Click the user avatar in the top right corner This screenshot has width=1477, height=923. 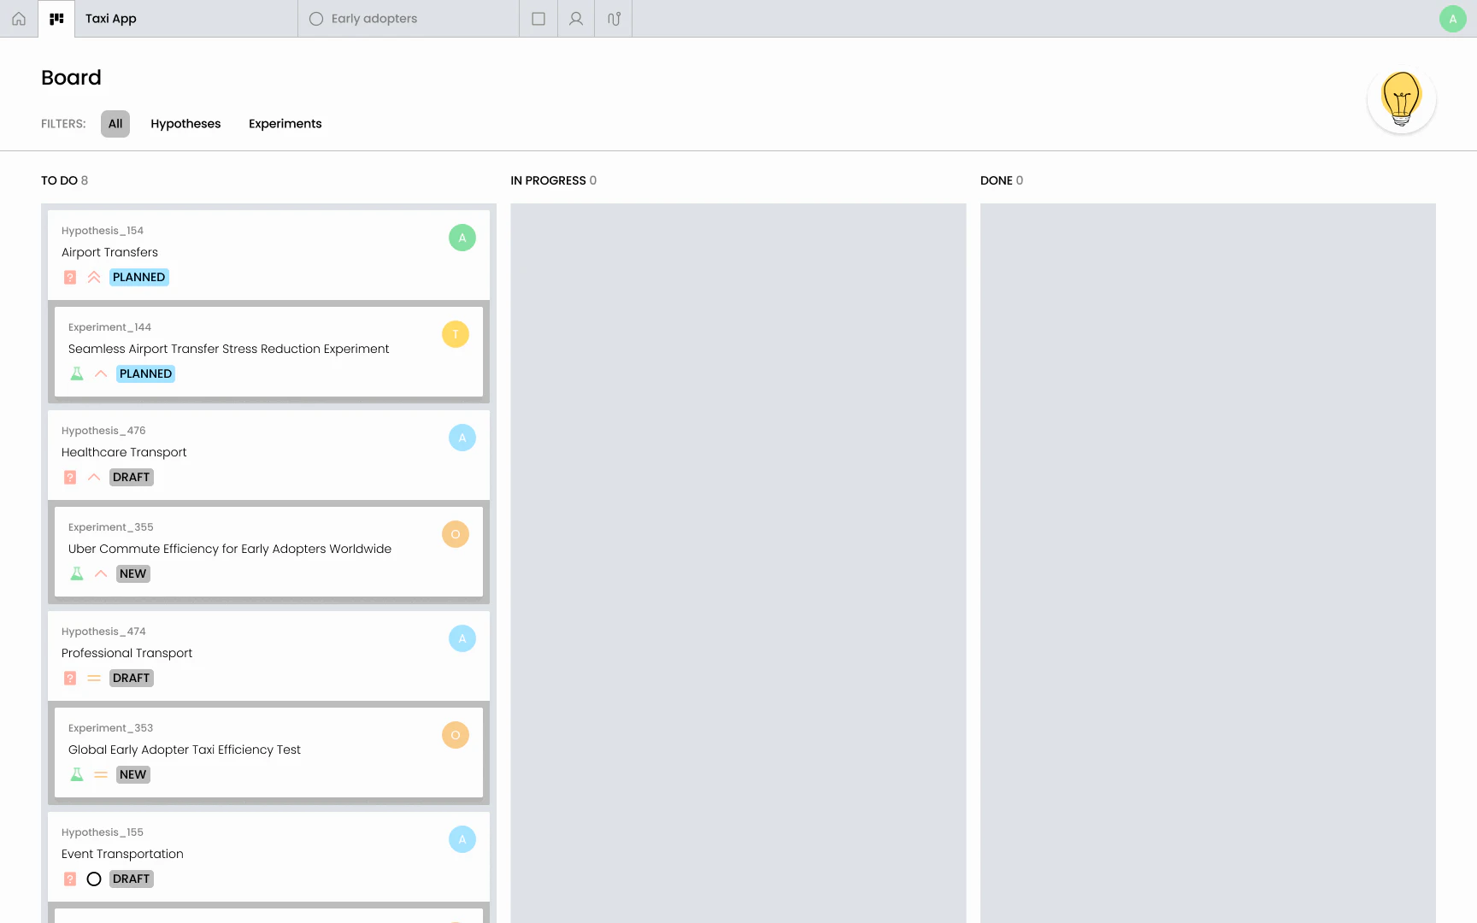1452,18
